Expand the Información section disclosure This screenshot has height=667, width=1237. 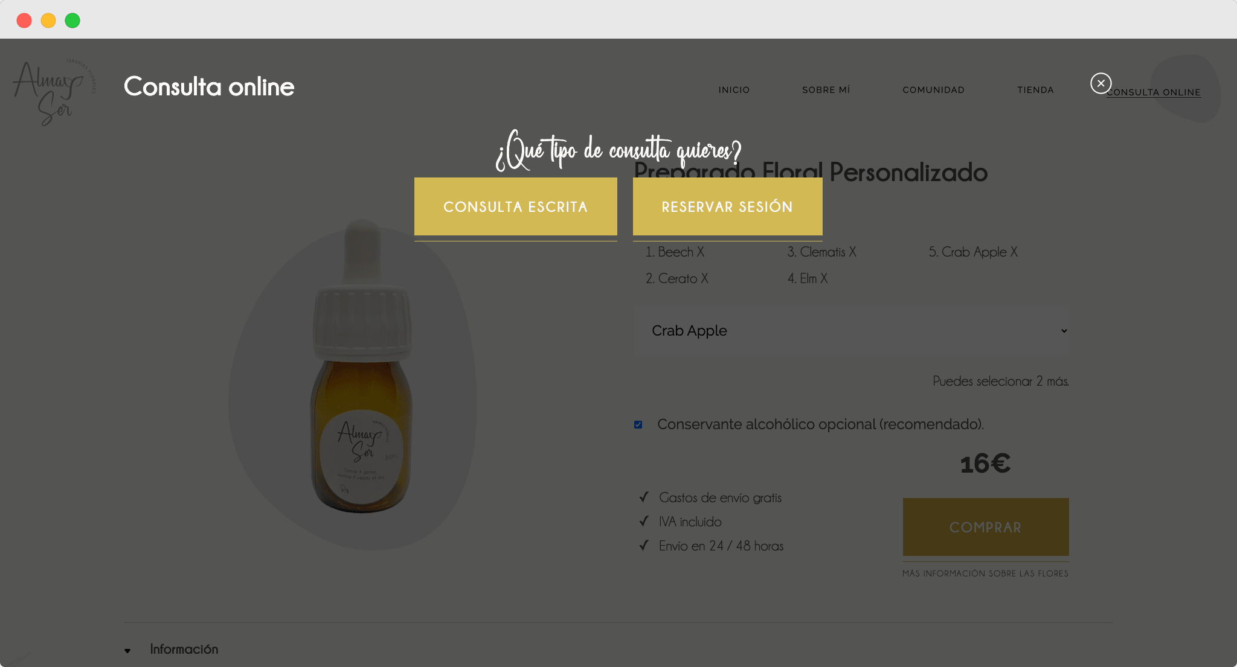pos(128,649)
